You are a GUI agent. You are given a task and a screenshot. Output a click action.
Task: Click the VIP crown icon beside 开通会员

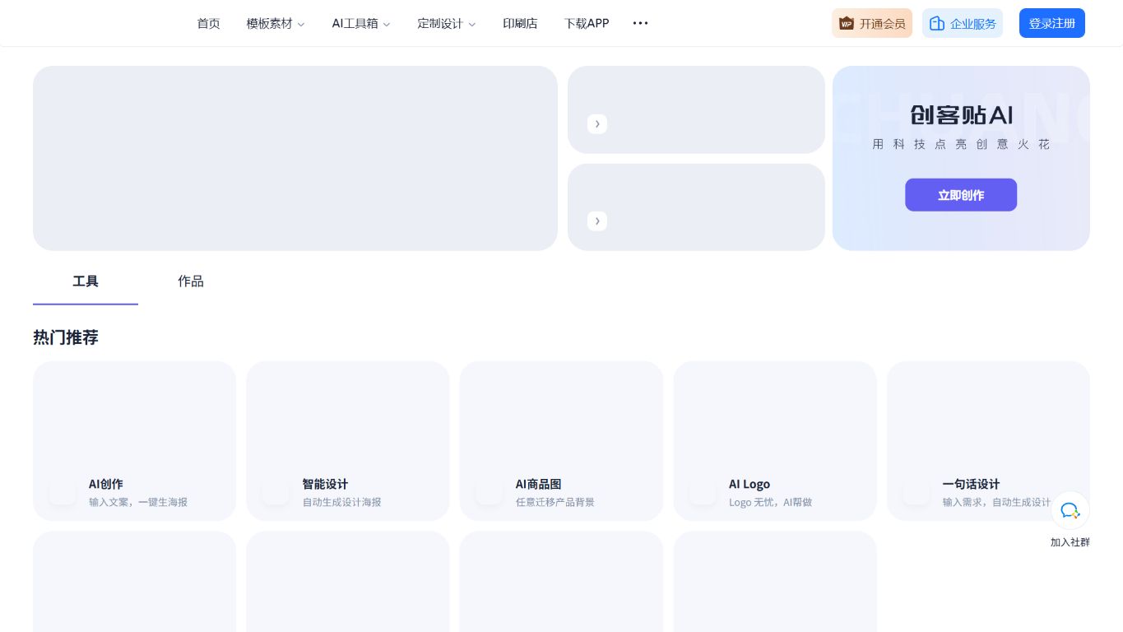click(847, 24)
